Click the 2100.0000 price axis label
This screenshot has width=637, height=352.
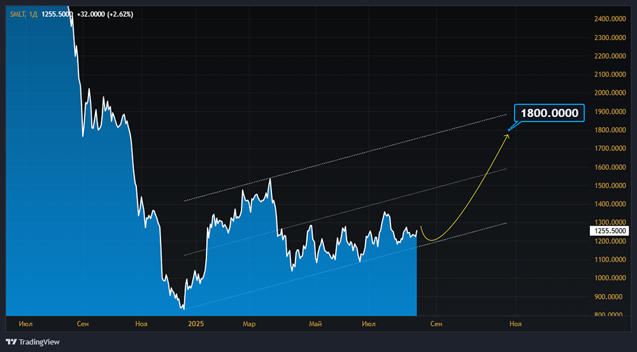(610, 74)
